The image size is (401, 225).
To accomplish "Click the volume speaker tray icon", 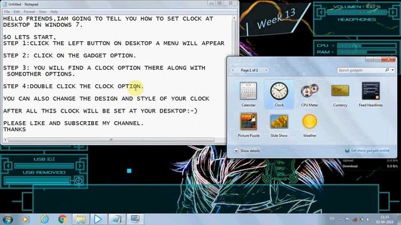I will [x=368, y=219].
